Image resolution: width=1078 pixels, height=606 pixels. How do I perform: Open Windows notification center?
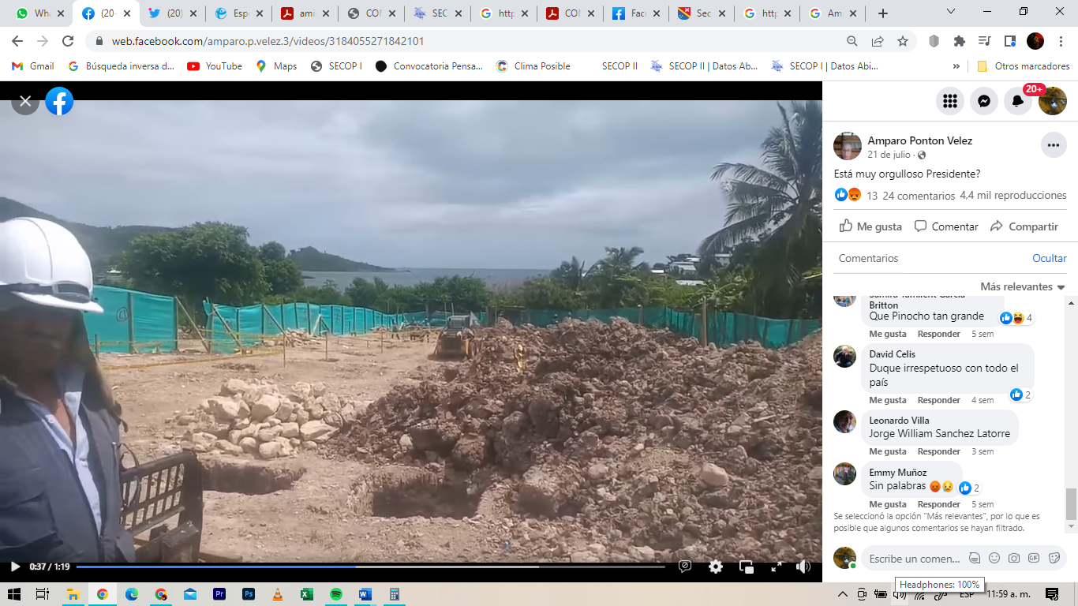pos(1052,594)
